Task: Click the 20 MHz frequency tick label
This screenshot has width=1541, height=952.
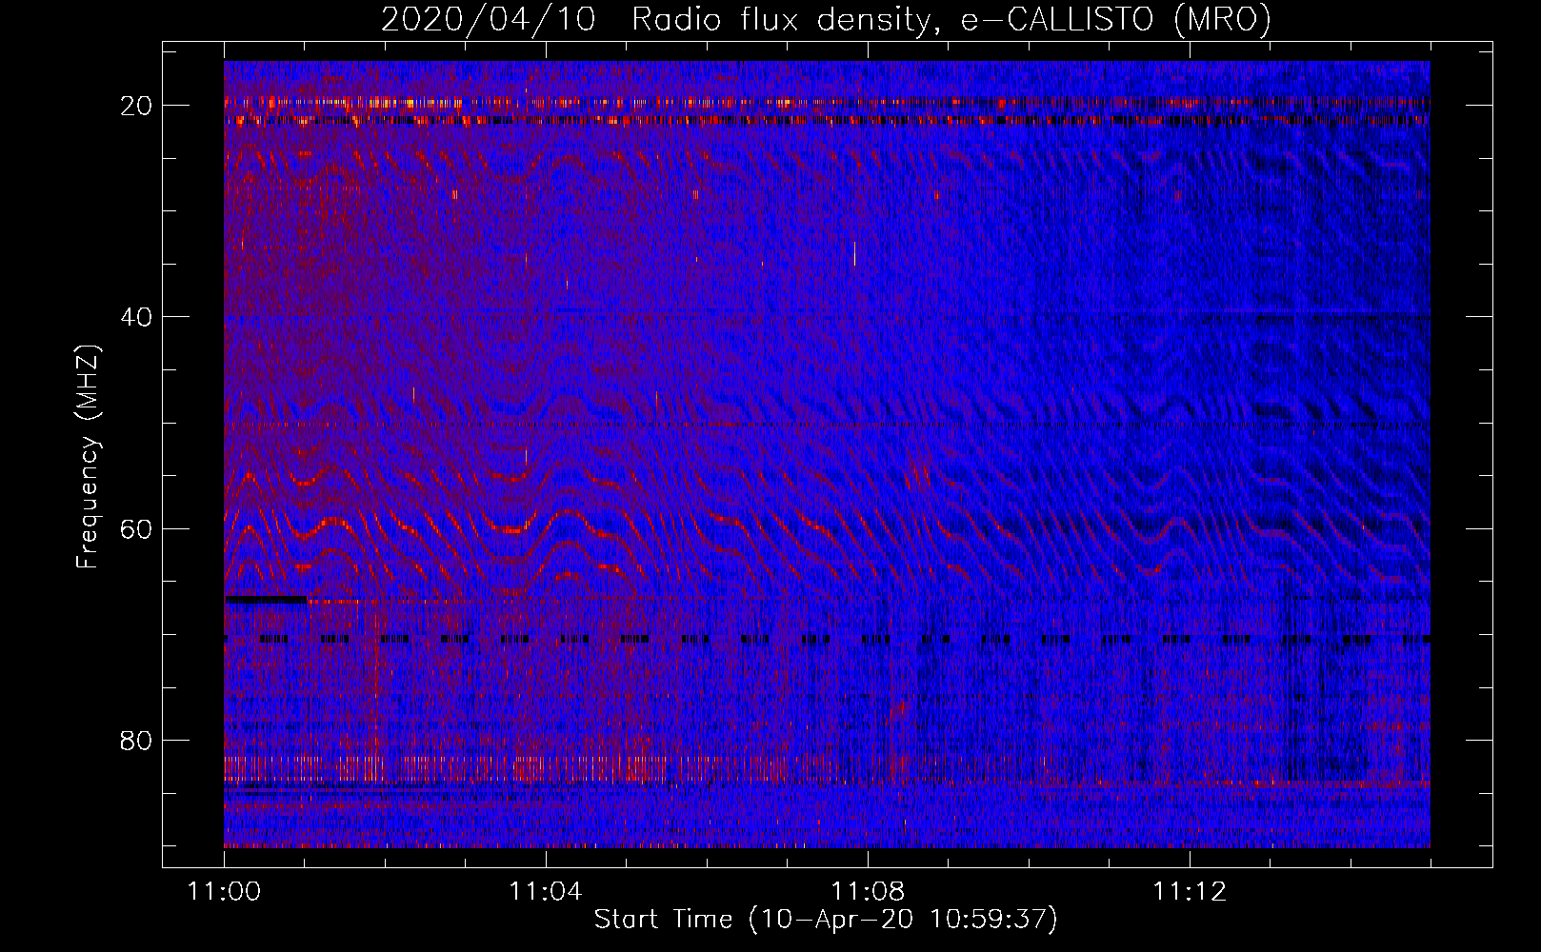Action: [137, 106]
